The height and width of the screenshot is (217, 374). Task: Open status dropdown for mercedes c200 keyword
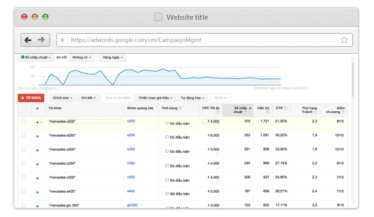pyautogui.click(x=39, y=122)
